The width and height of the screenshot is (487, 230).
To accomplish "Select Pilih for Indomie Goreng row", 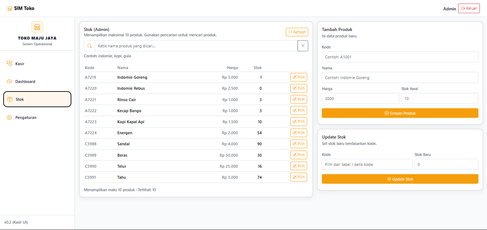I will 299,77.
